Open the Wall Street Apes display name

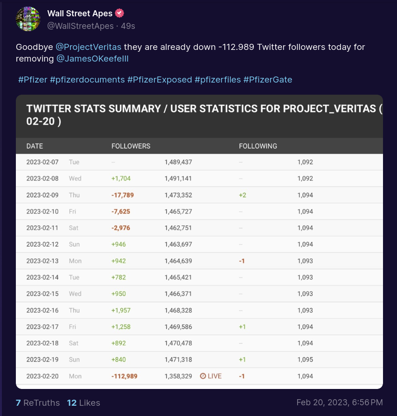(80, 13)
